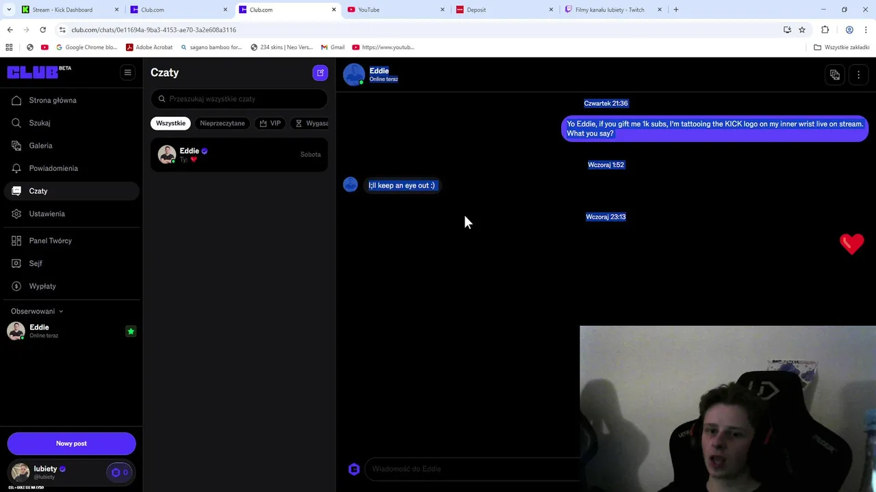Focus the Przeszukaj wszystkie czaty search field
Screen dimensions: 876x492
coord(240,99)
